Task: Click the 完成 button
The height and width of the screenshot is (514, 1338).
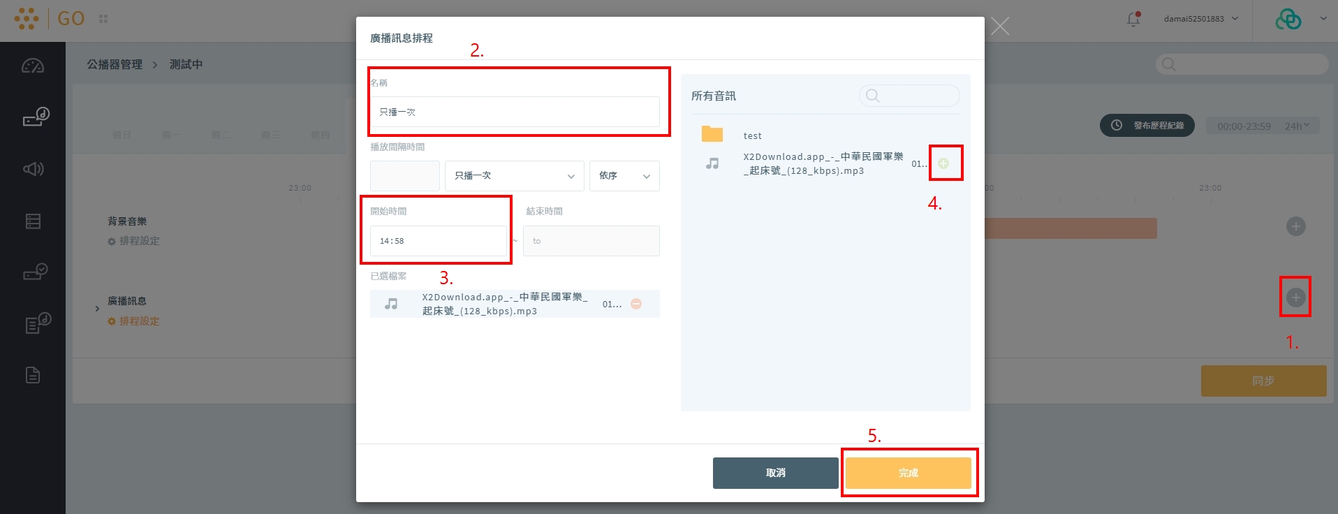Action: tap(908, 473)
